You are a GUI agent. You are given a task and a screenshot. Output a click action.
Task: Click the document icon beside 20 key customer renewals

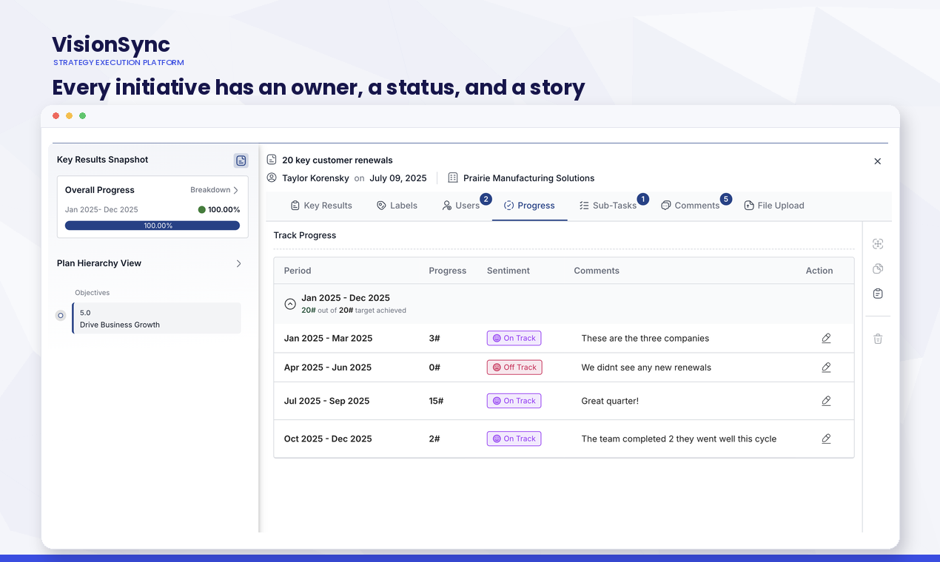(272, 160)
